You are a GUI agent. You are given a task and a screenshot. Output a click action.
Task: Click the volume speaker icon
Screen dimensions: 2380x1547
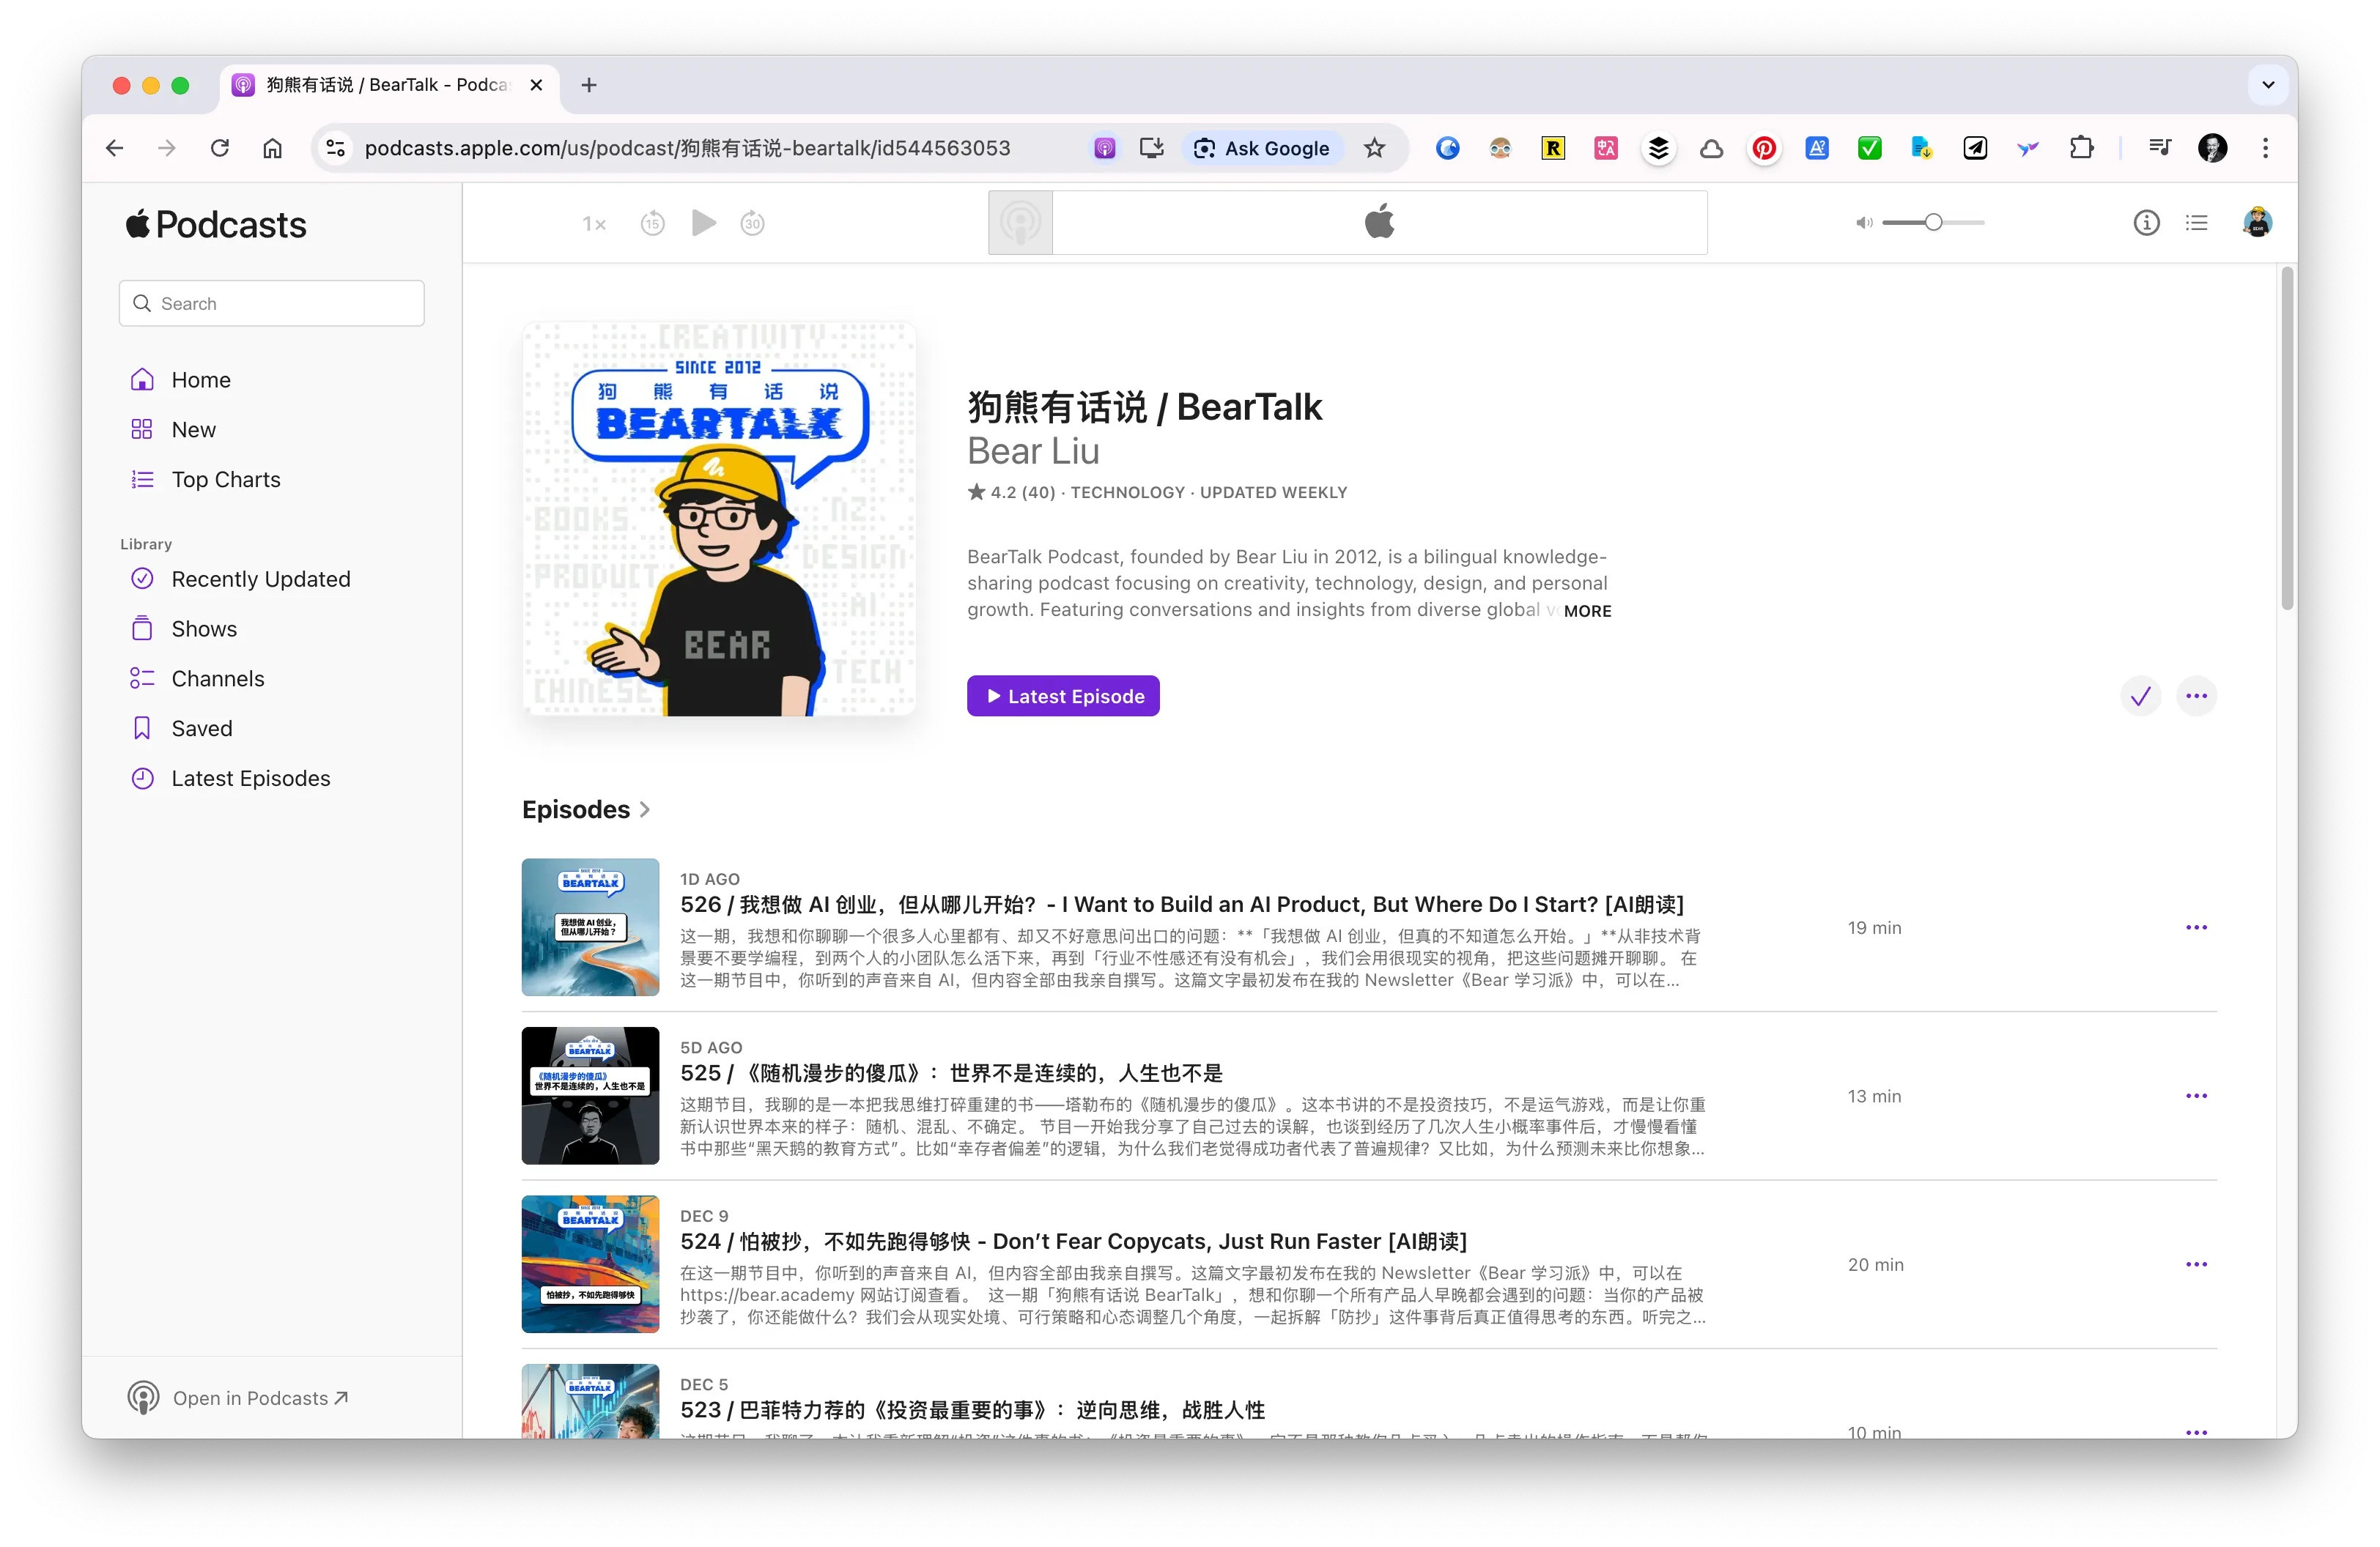point(1863,223)
